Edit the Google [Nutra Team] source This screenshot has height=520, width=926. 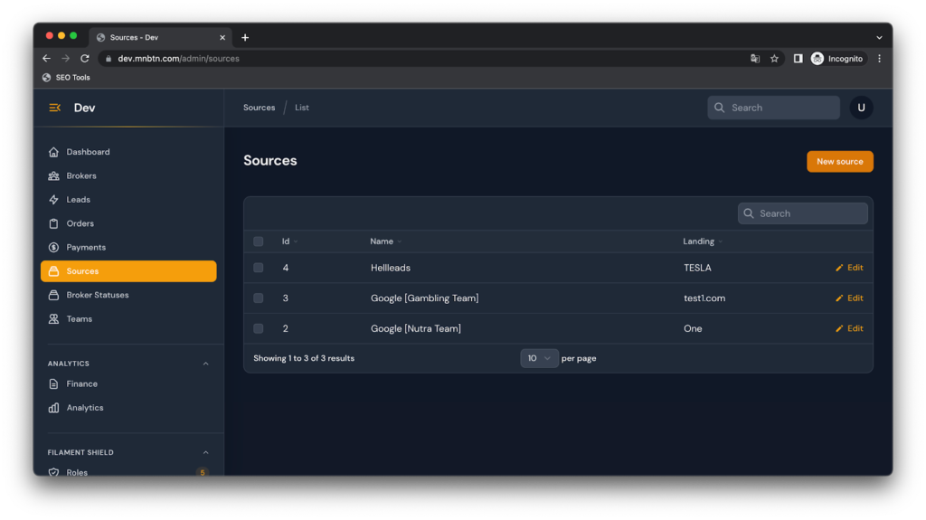click(x=849, y=328)
